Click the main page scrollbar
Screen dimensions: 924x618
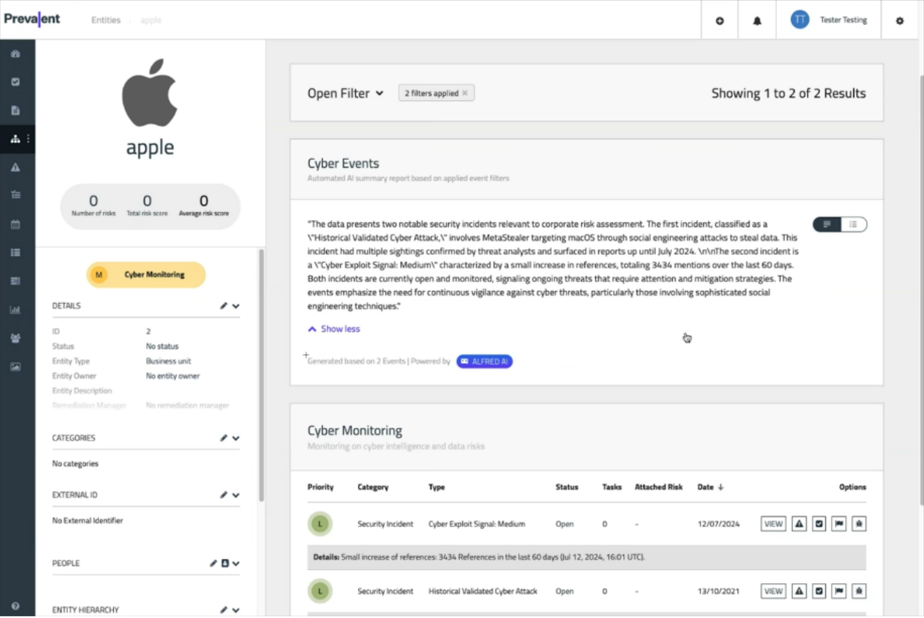click(x=921, y=291)
